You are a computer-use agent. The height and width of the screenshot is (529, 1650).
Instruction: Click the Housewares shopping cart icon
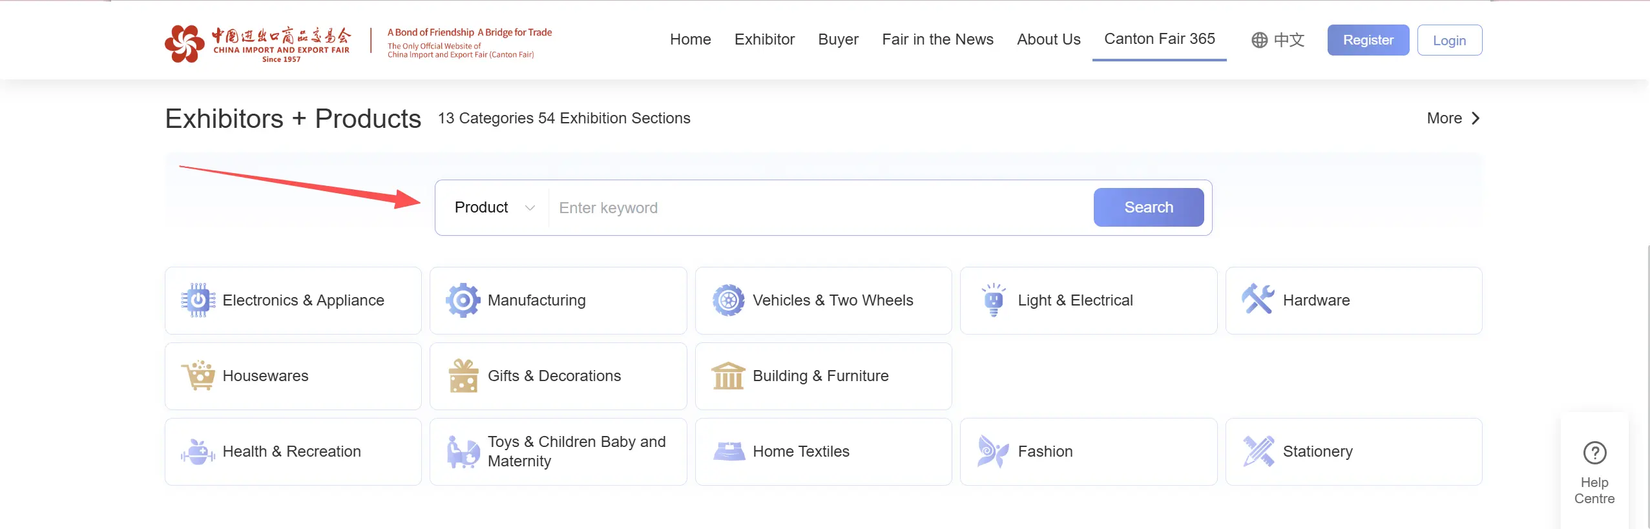click(x=198, y=375)
